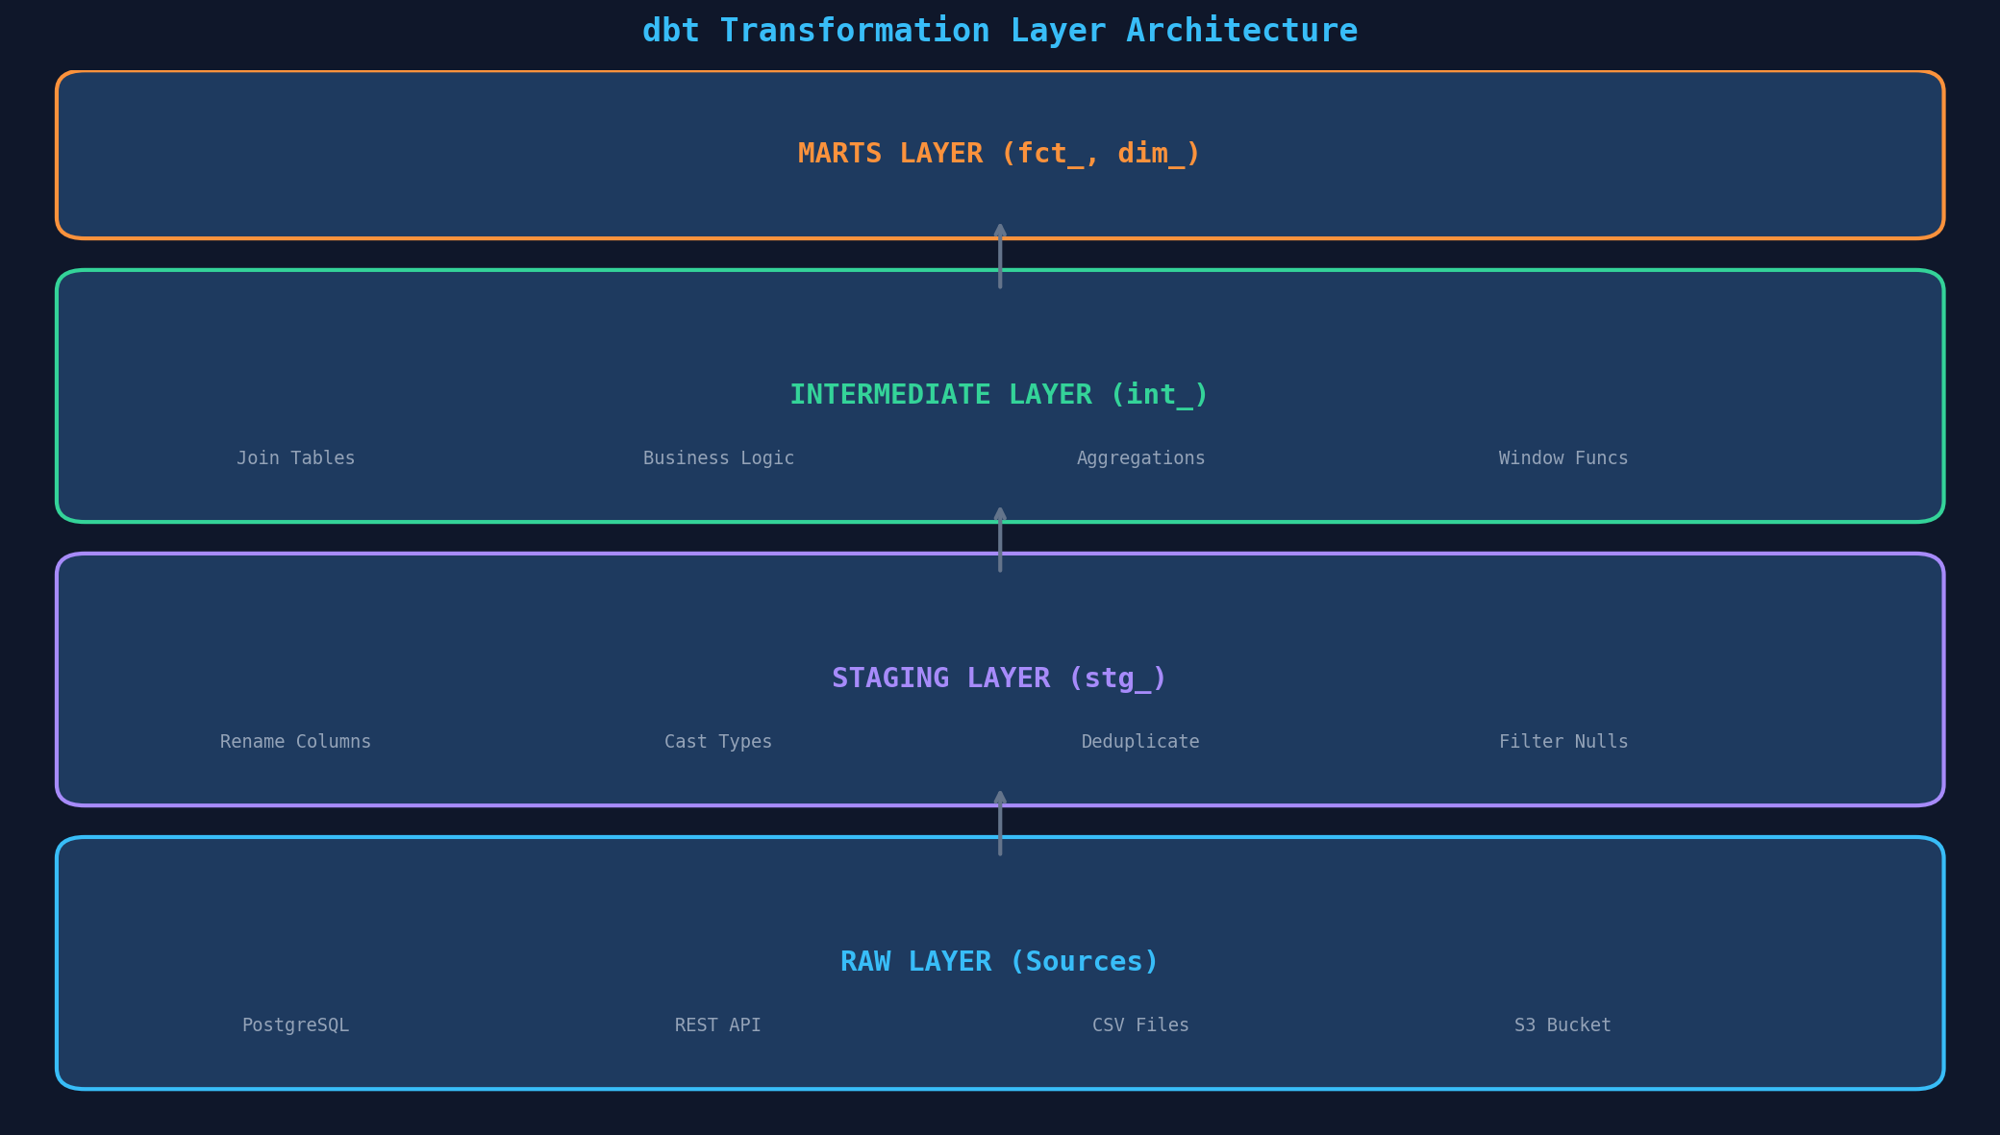Image resolution: width=2000 pixels, height=1135 pixels.
Task: Select the CSV Files source
Action: [1140, 1024]
